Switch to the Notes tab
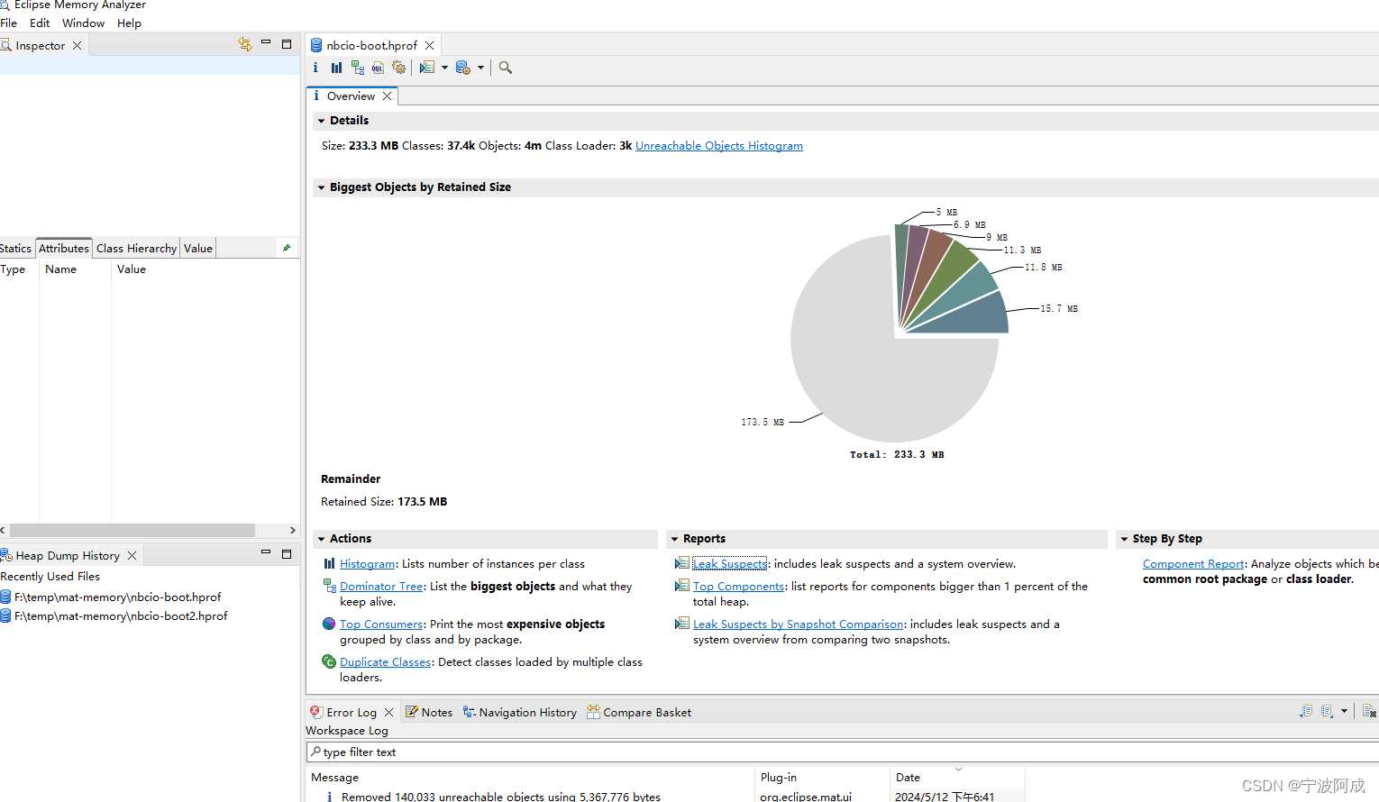 click(435, 711)
